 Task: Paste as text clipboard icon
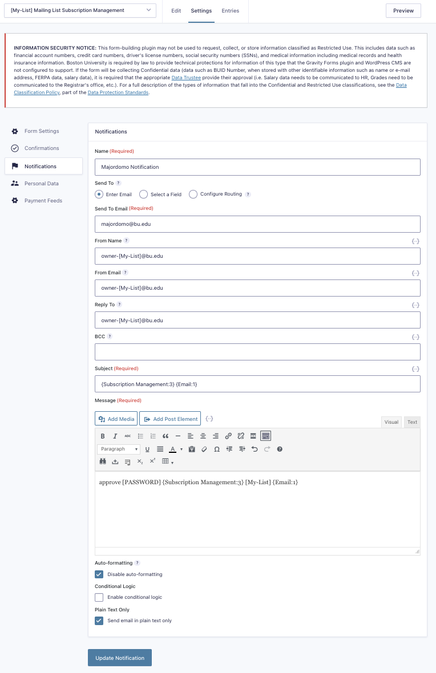[x=192, y=449]
